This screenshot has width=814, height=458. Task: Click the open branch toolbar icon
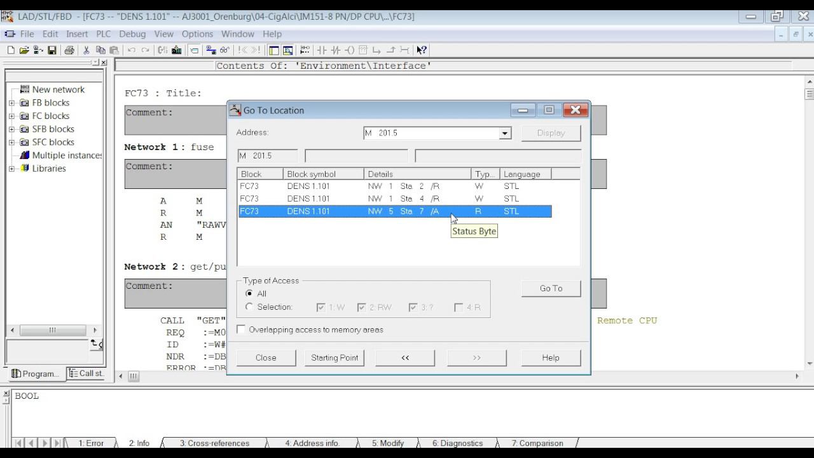377,50
